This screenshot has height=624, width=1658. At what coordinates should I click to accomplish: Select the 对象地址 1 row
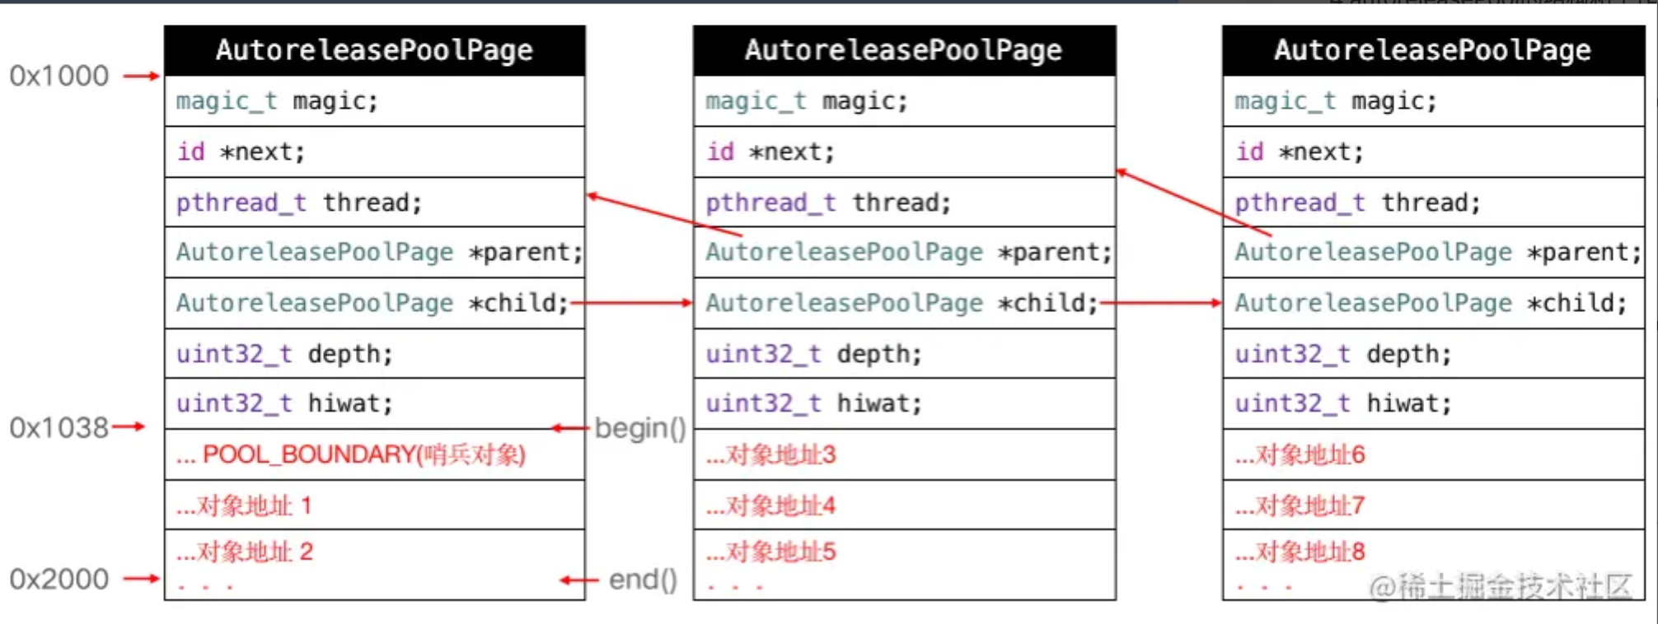click(x=244, y=505)
